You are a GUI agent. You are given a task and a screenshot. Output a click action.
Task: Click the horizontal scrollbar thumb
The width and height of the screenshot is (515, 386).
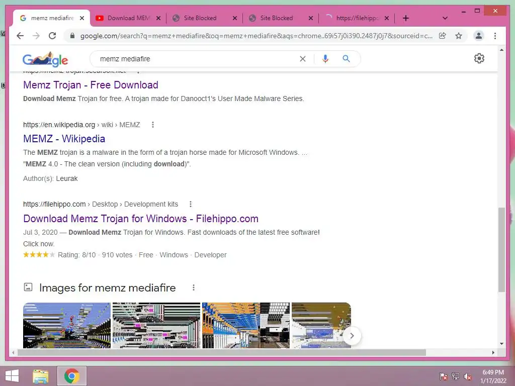pos(222,352)
